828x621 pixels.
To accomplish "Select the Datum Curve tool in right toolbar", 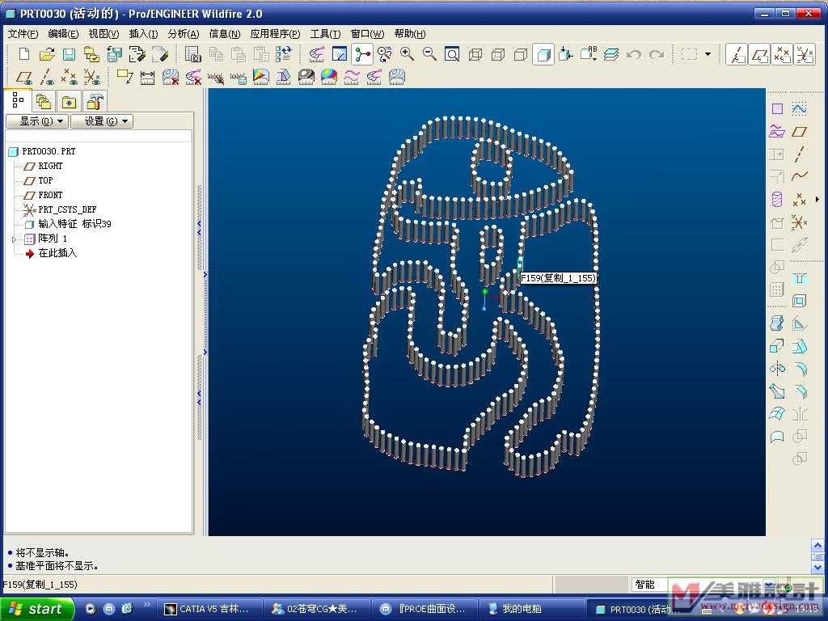I will (799, 175).
